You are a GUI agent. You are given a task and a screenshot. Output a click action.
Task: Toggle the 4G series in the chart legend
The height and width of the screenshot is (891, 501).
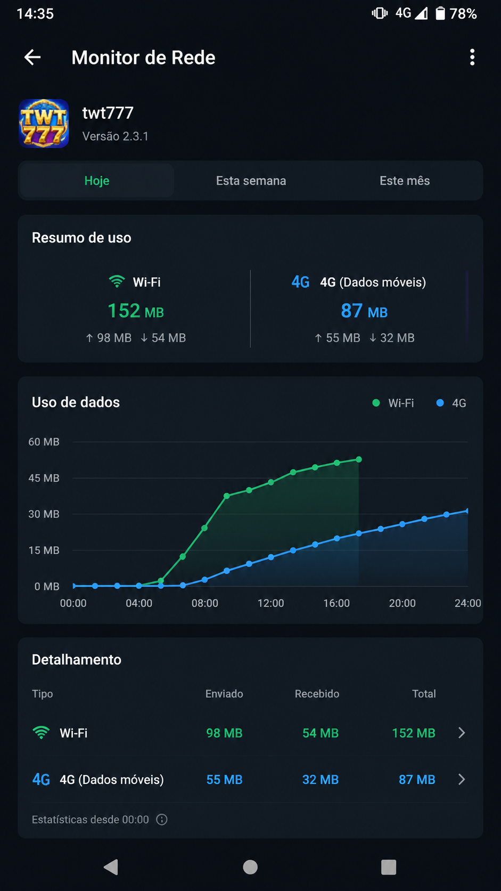point(451,403)
